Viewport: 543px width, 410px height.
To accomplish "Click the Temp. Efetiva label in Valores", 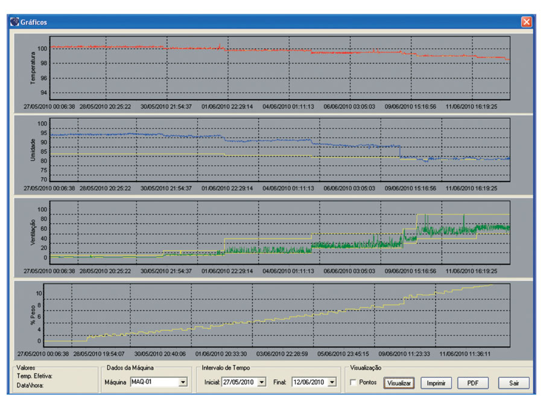I will tap(35, 376).
